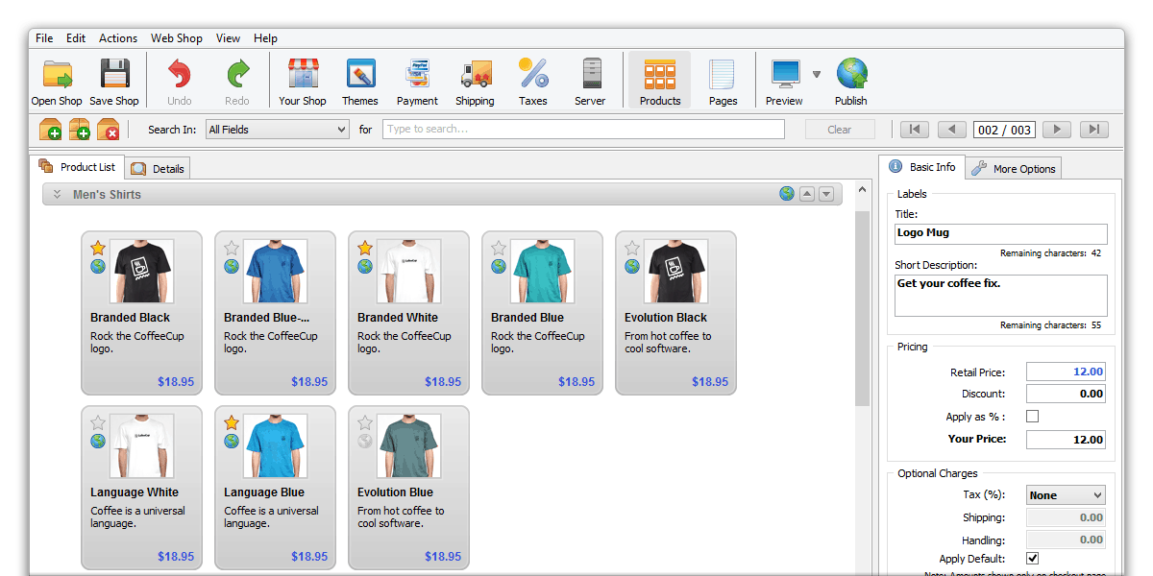Uncheck the Apply Default checkbox

[1033, 559]
